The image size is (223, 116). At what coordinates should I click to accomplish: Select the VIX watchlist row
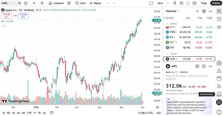tap(189, 42)
